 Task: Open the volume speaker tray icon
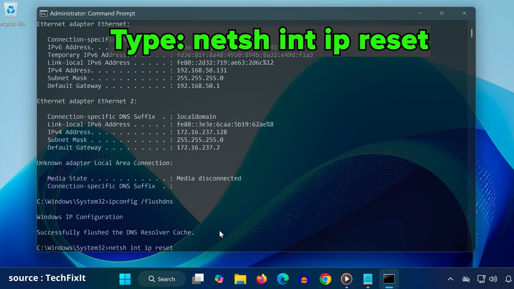tap(493, 279)
